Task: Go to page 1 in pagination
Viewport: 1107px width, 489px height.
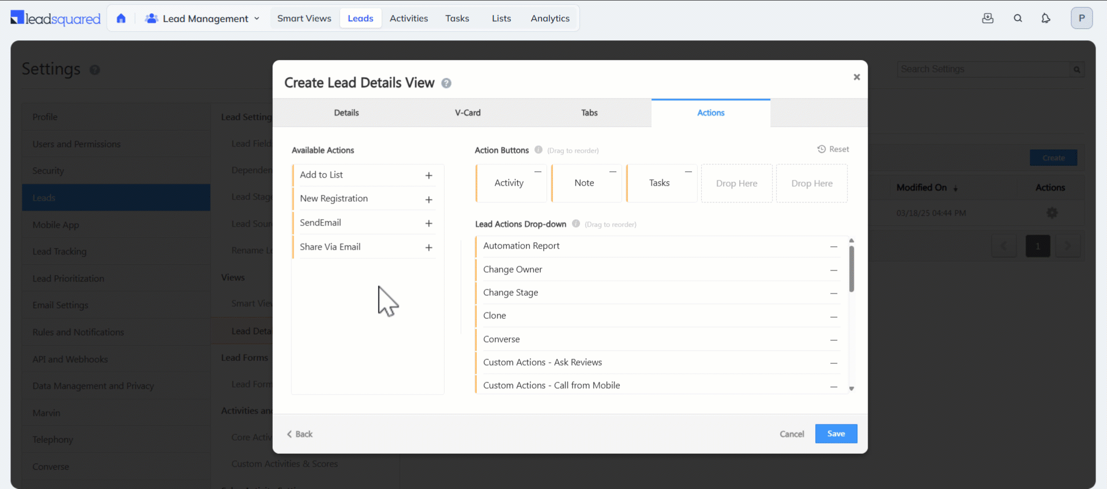Action: tap(1038, 246)
